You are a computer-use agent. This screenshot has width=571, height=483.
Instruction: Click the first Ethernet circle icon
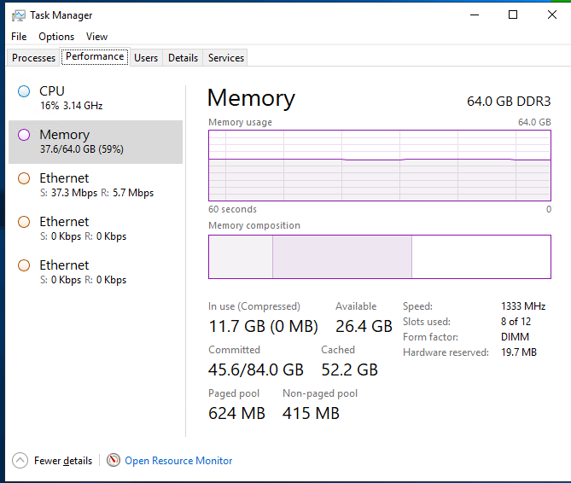24,178
